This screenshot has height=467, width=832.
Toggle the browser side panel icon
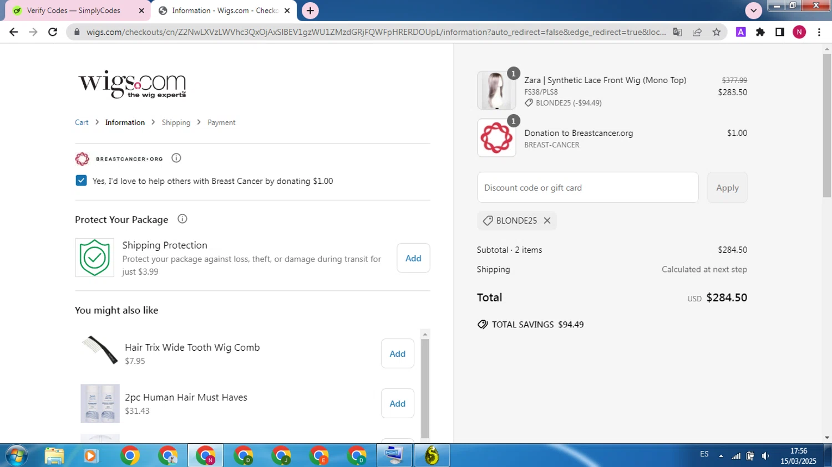point(780,32)
